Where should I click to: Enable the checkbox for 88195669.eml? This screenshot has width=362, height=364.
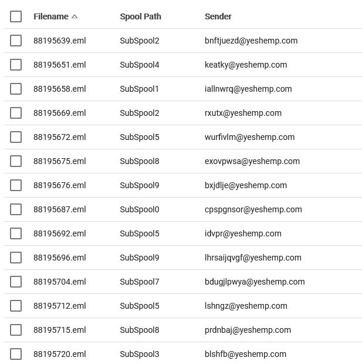16,113
